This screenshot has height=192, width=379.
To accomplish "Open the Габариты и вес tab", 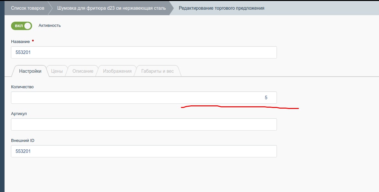I will tap(157, 71).
